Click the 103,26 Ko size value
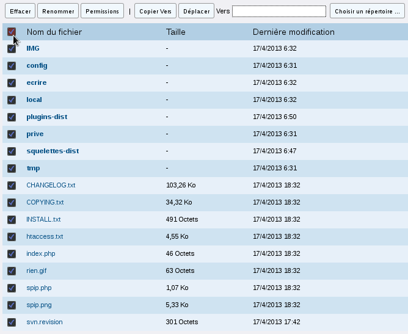The height and width of the screenshot is (334, 408). click(181, 185)
